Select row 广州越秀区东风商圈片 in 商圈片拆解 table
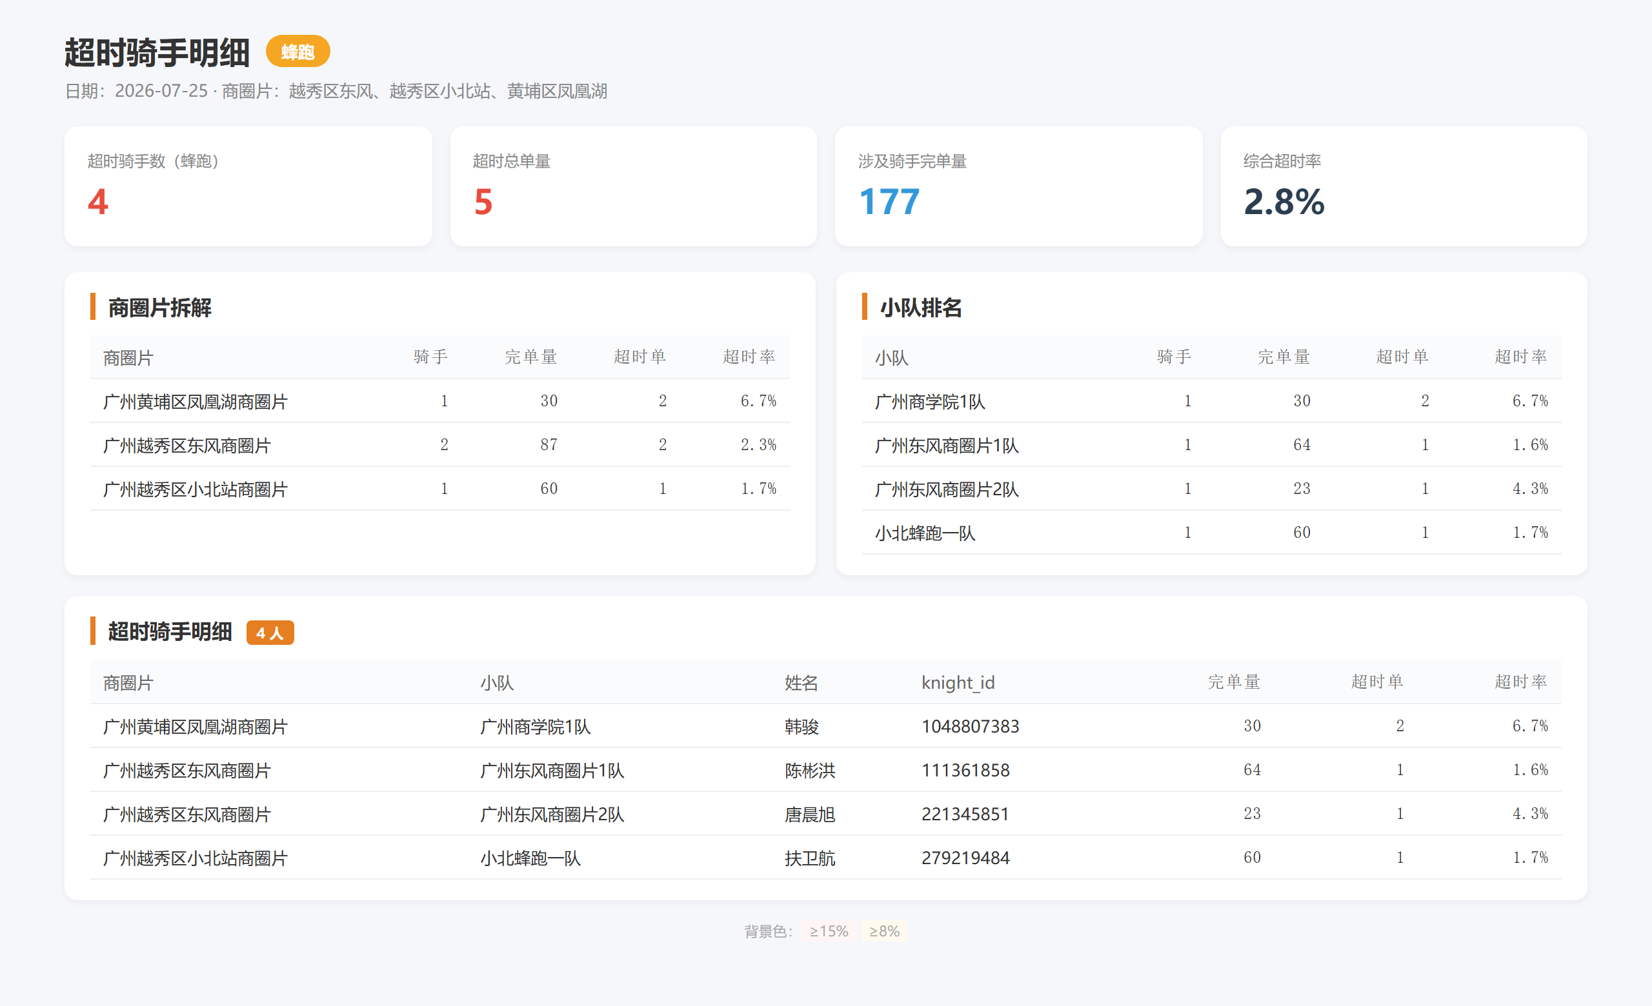 click(x=440, y=445)
